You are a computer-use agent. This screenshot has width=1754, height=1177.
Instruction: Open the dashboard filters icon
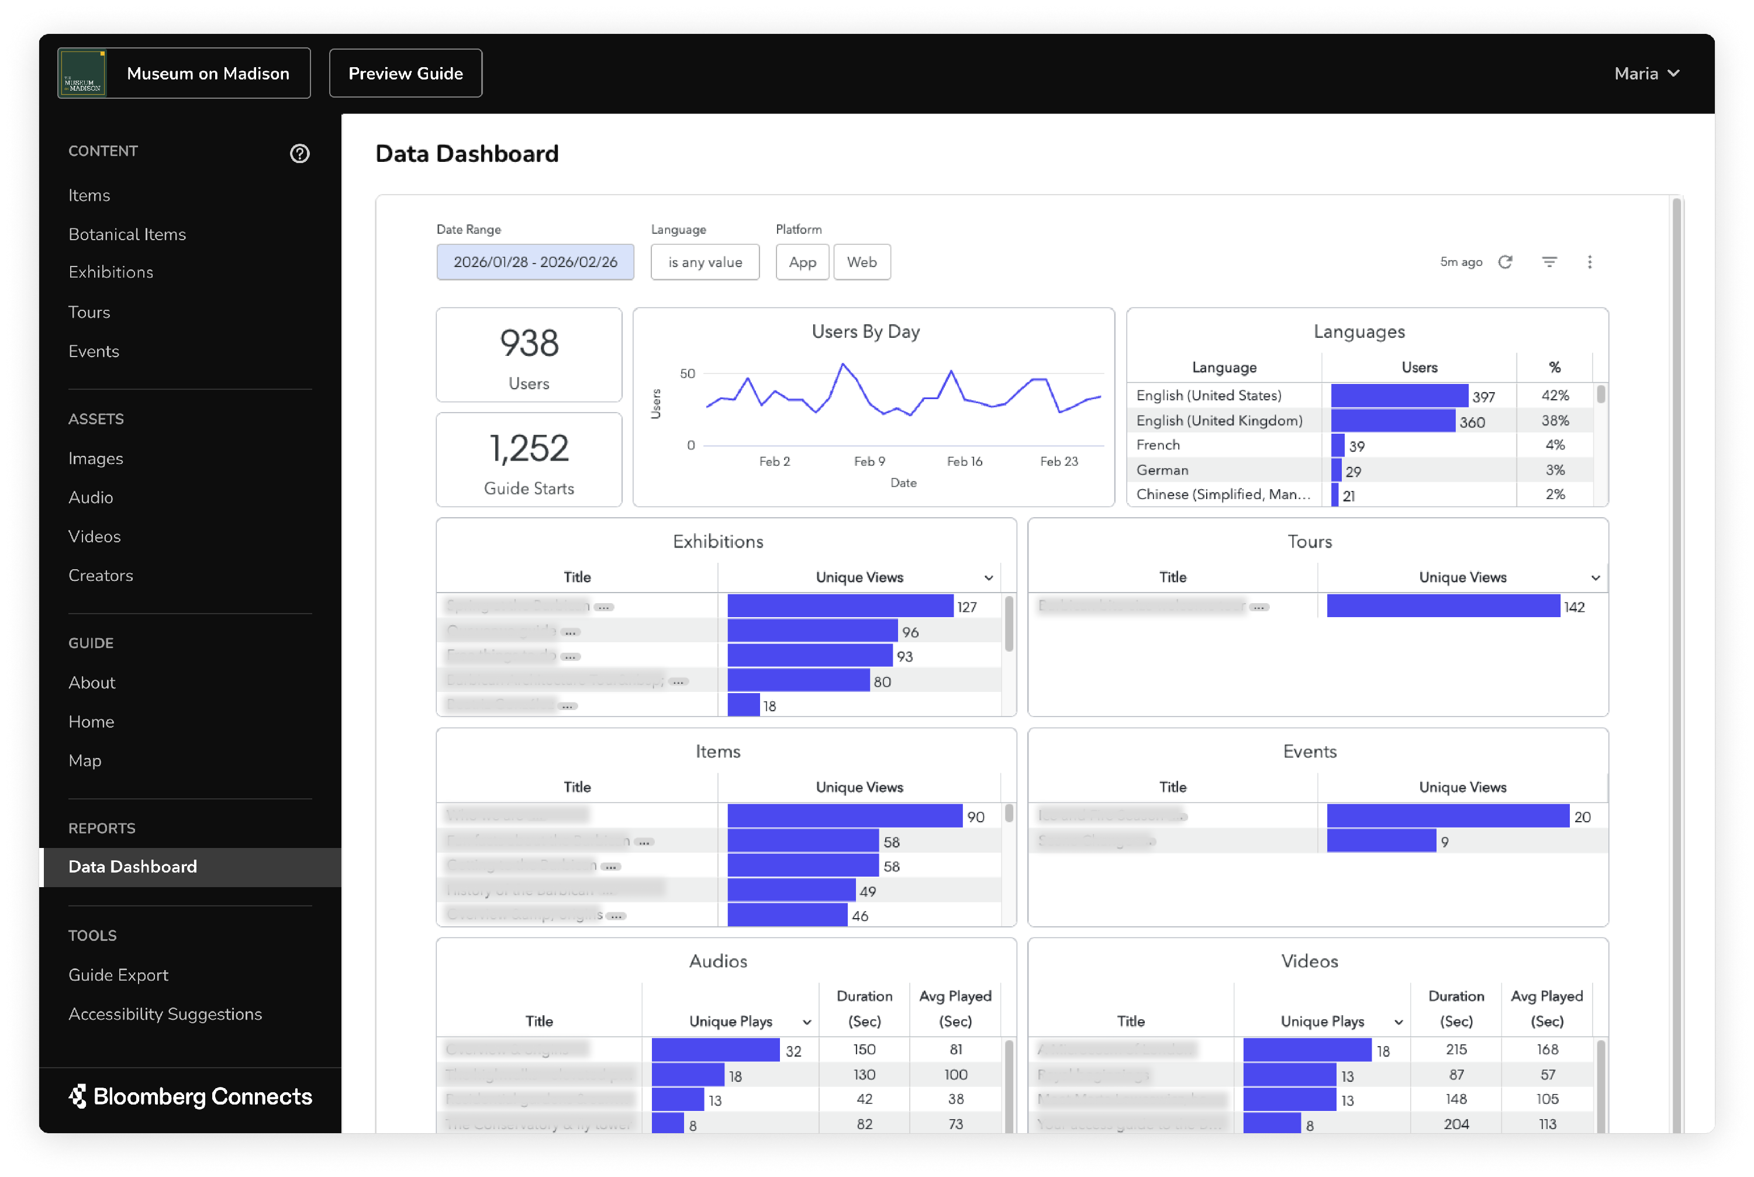[1549, 262]
